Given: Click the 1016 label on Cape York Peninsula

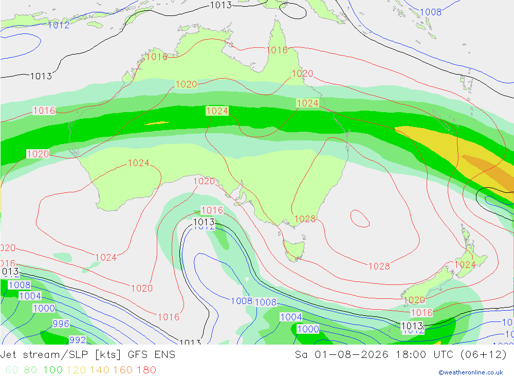Looking at the screenshot, I should [277, 50].
